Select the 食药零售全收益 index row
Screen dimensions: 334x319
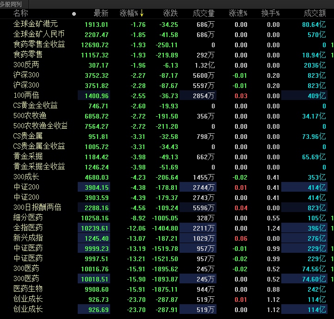tap(39, 45)
